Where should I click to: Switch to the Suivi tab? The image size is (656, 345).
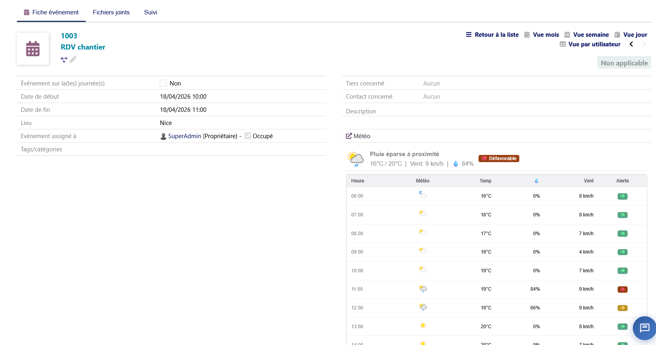(x=150, y=12)
